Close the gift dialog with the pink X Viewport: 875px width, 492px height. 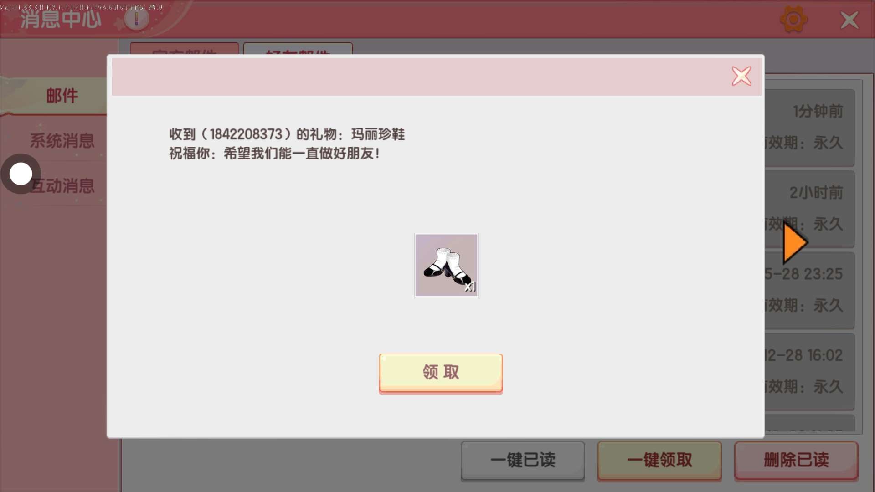[741, 76]
